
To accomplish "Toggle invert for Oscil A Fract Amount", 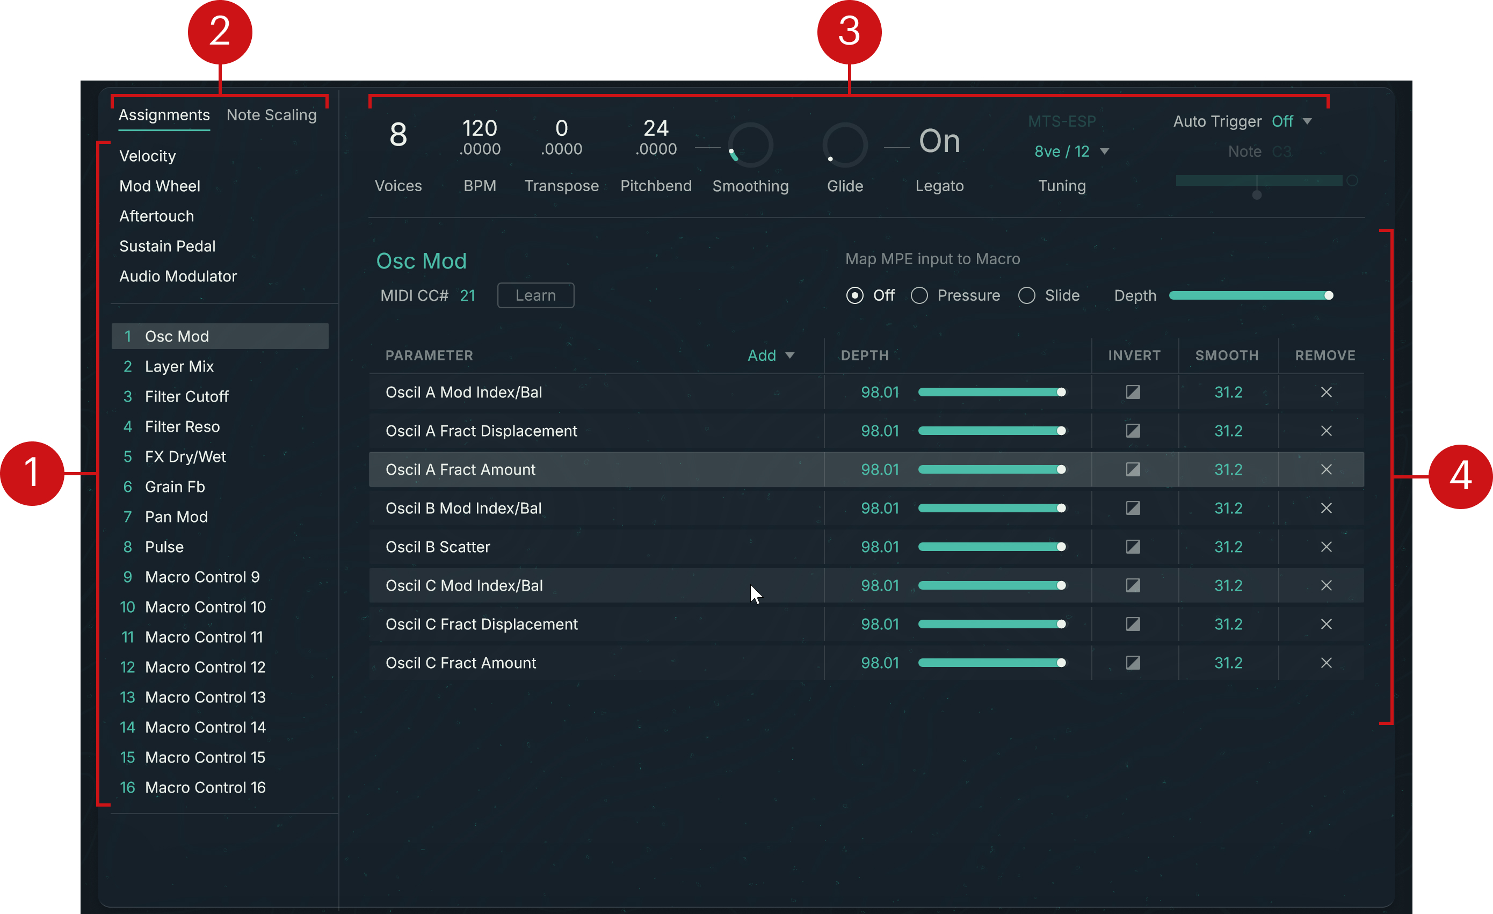I will 1133,469.
